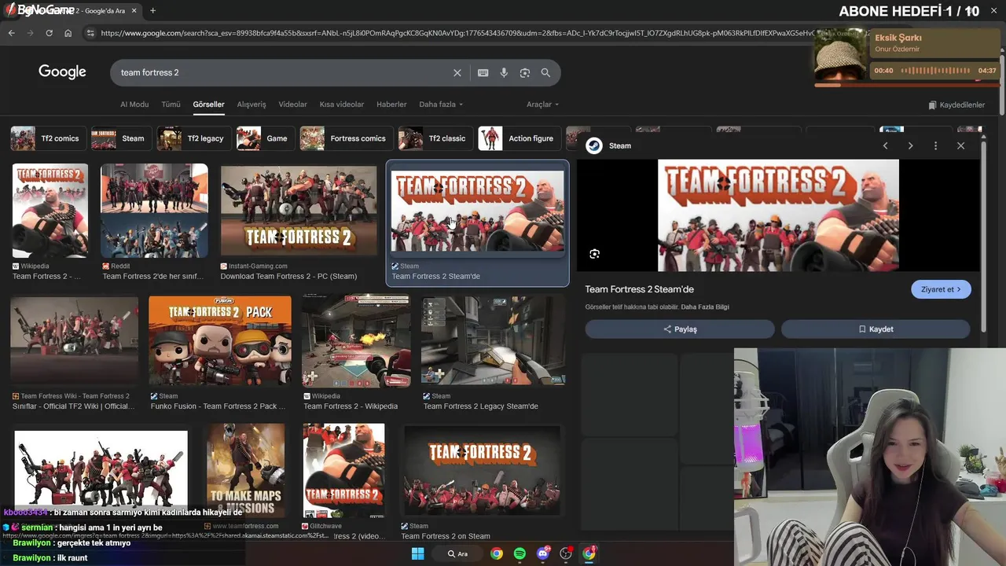
Task: Open browser home button
Action: (x=68, y=33)
